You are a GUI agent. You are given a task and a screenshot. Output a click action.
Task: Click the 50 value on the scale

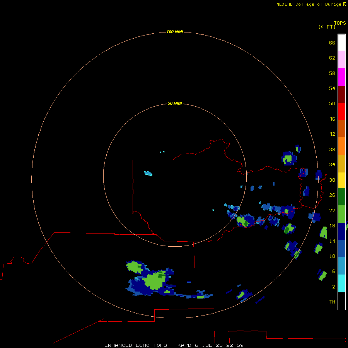332,103
